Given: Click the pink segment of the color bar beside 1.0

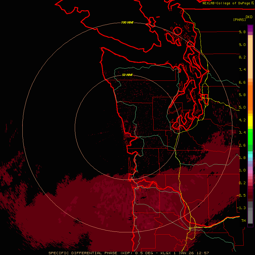Looking at the screenshot, I should (250, 171).
